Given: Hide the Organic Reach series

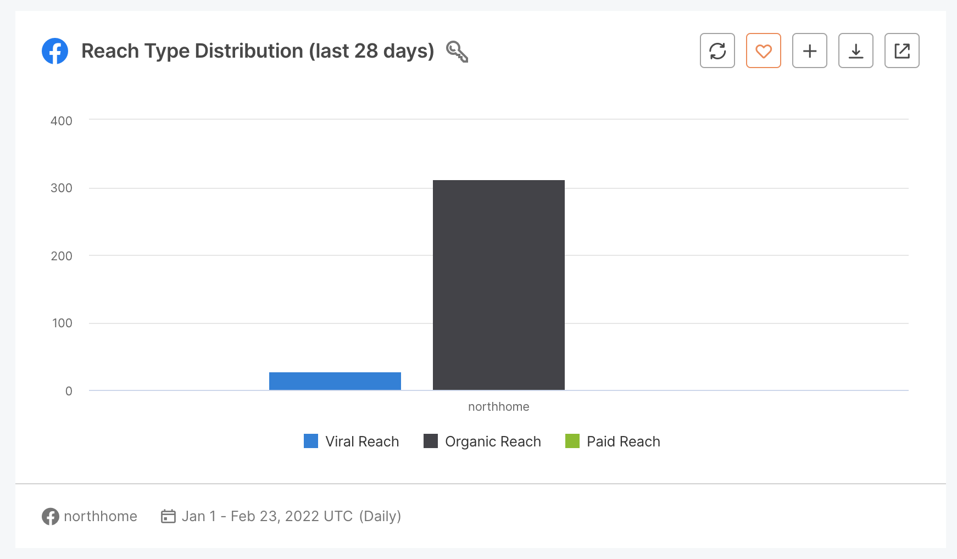Looking at the screenshot, I should [483, 441].
